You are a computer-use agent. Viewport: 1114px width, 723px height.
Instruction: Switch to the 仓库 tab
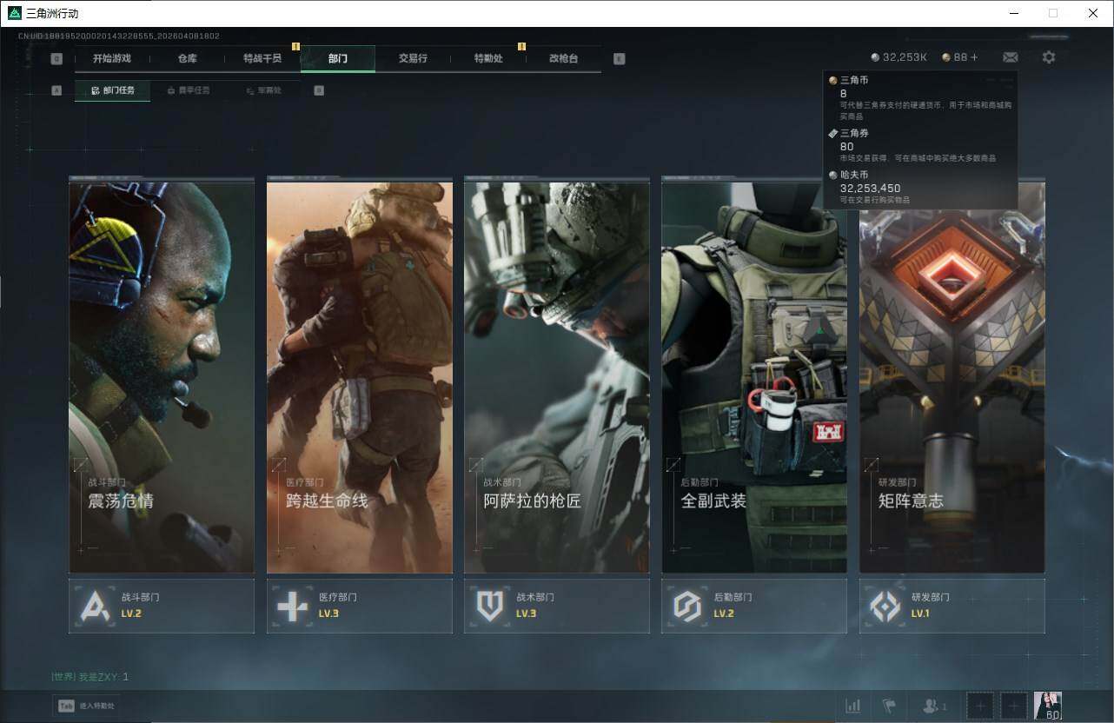click(x=187, y=58)
